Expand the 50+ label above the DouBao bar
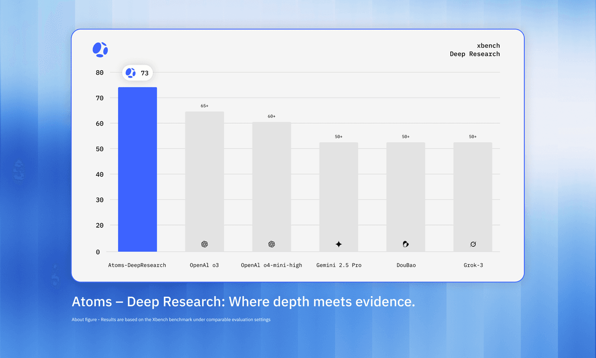The height and width of the screenshot is (358, 596). pos(406,136)
